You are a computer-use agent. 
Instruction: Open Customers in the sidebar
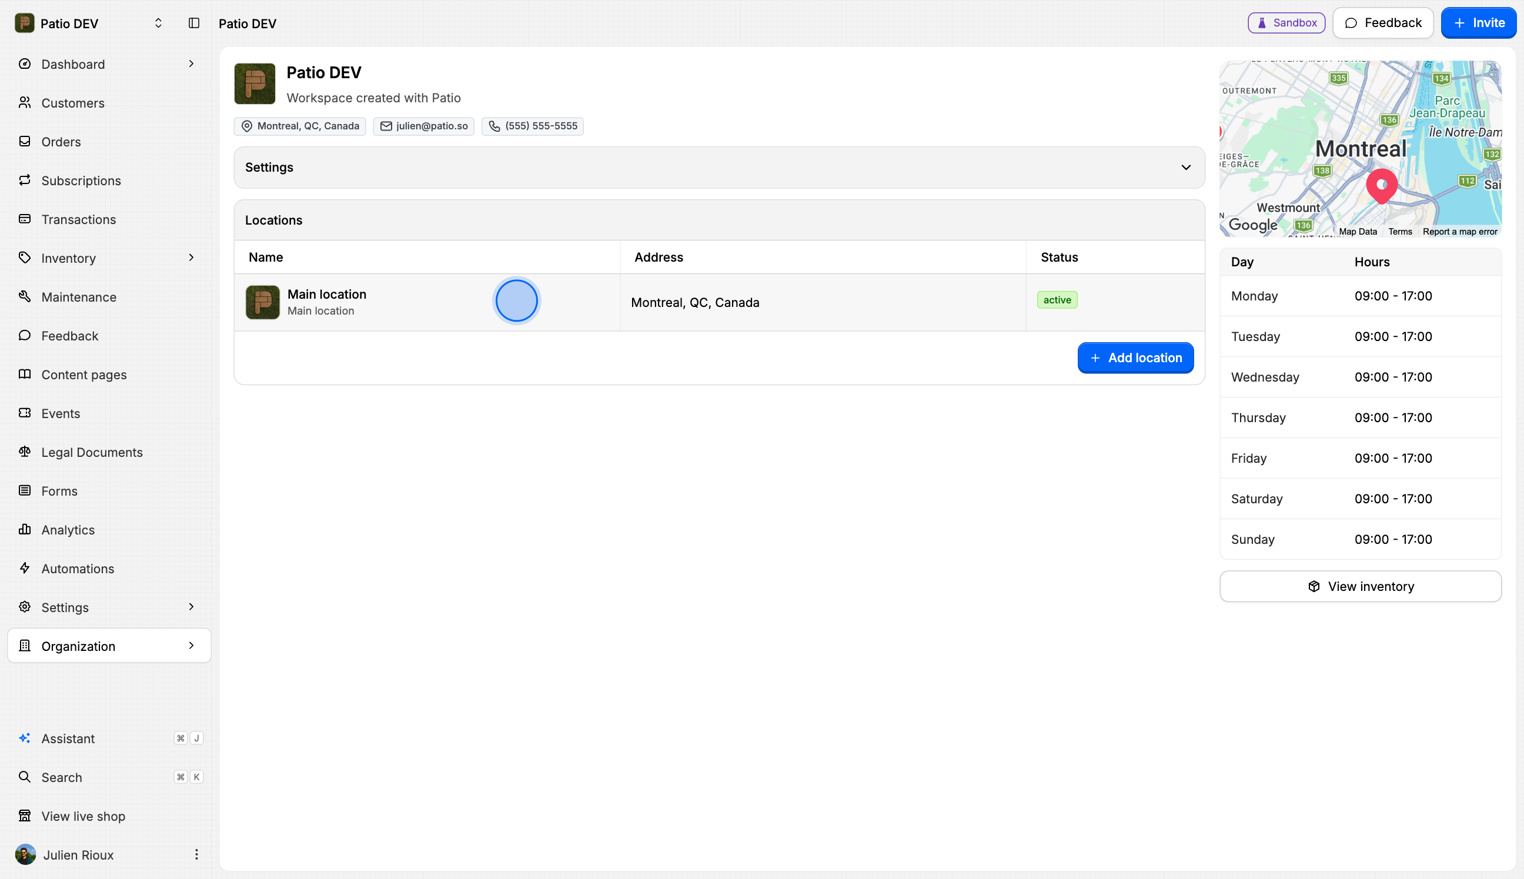click(x=109, y=103)
